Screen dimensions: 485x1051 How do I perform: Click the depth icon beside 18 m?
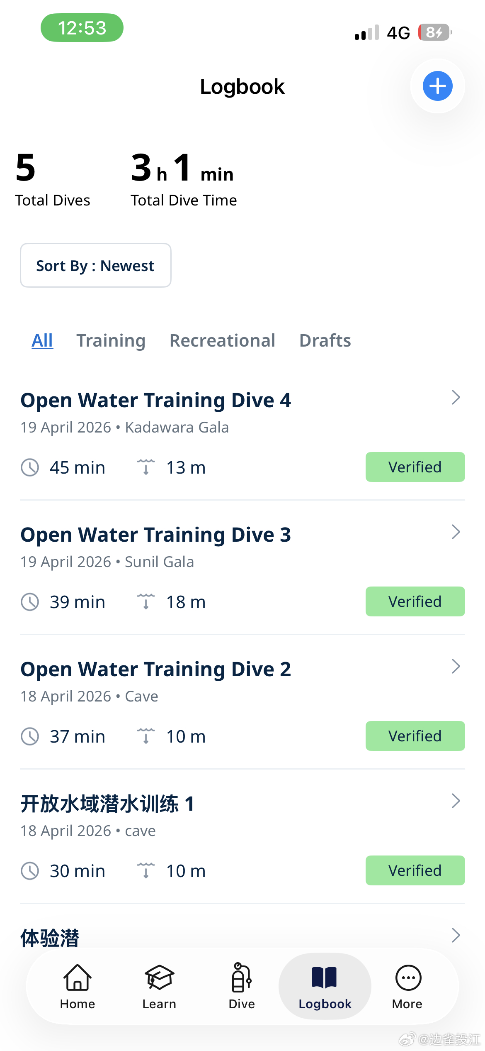(x=146, y=601)
